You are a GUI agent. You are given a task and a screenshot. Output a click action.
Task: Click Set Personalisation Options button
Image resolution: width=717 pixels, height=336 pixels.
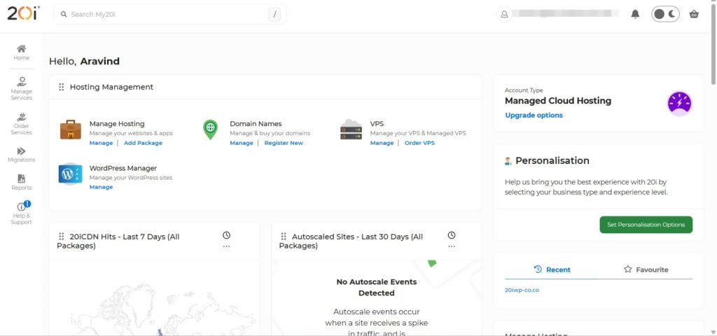[x=646, y=225]
